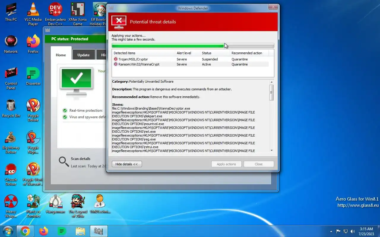380x237 pixels.
Task: Open Action Center flag icon
Action: click(338, 231)
